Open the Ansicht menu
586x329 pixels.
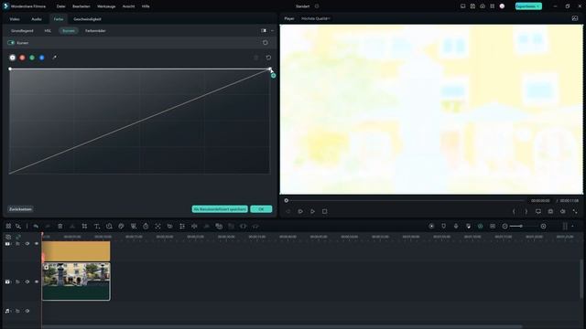pos(128,6)
